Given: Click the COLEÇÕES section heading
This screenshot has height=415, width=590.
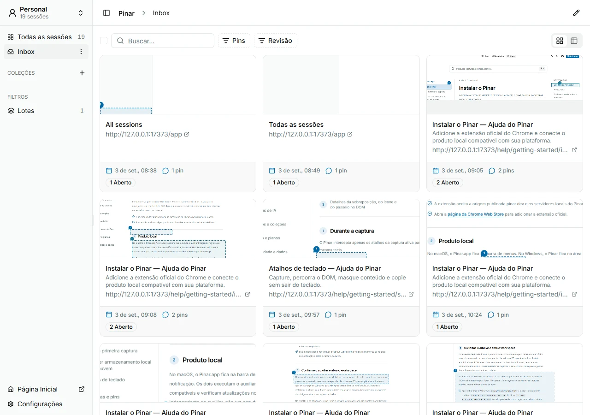Looking at the screenshot, I should 21,73.
